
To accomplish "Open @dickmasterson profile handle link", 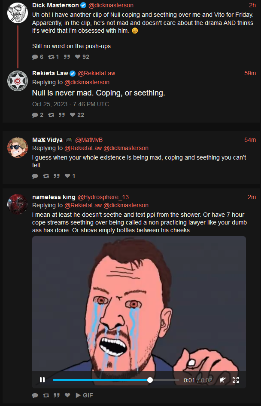I will click(111, 5).
